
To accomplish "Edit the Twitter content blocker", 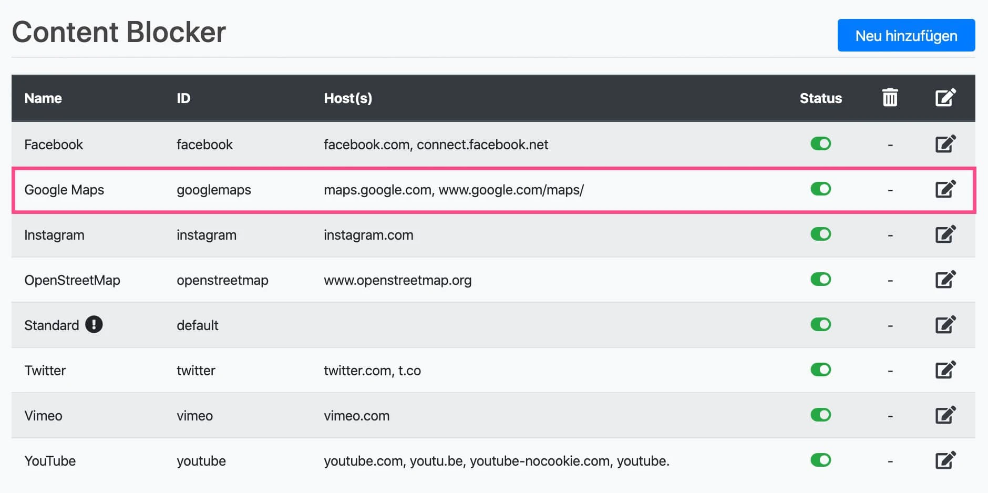I will point(945,369).
